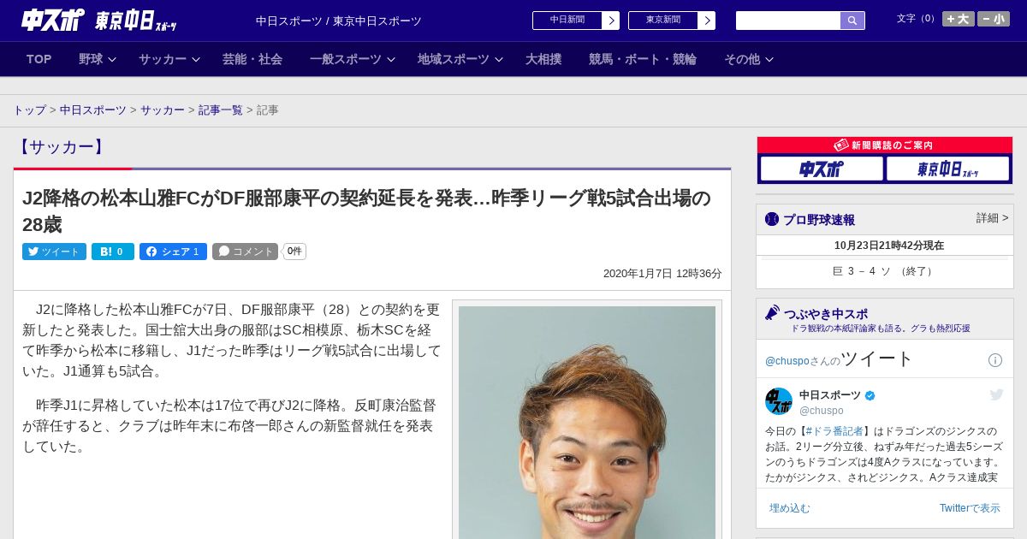Click the 東京中日スポーツ logo in header
The height and width of the screenshot is (539, 1027).
coord(135,21)
